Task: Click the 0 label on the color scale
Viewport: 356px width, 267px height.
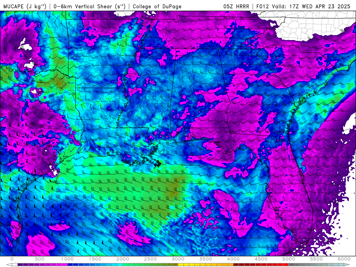Action: (x=12, y=259)
